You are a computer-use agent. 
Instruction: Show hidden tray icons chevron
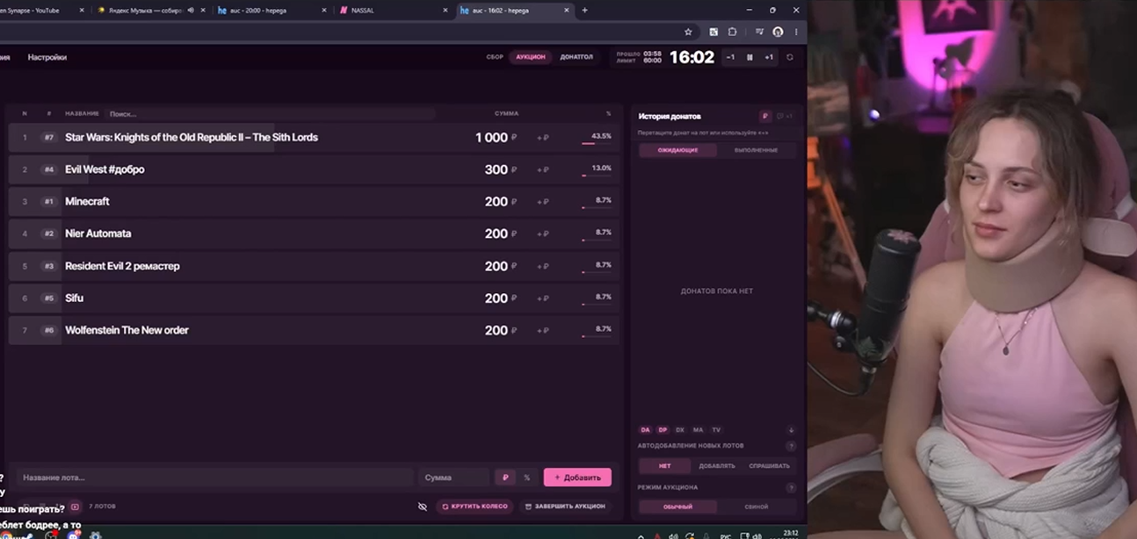point(640,535)
